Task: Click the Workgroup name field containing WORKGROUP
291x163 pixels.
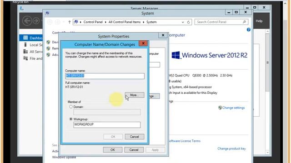Action: [107, 125]
